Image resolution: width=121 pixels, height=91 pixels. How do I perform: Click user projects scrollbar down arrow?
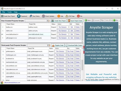tap(82, 41)
